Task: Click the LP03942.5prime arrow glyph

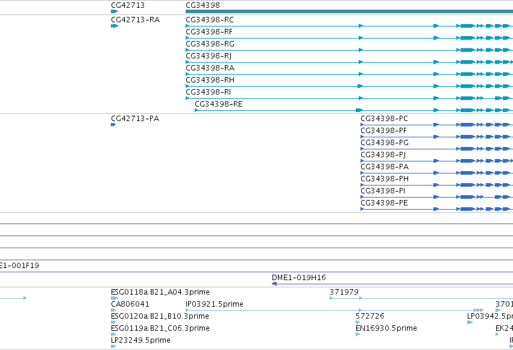Action: 470,322
